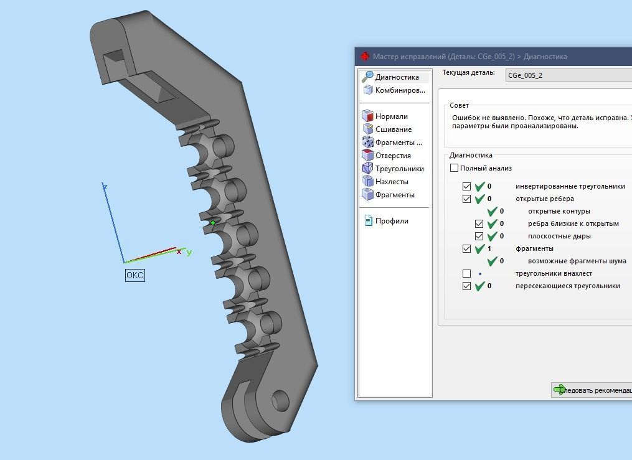
Task: Enable the Полный анализ checkbox
Action: (454, 168)
